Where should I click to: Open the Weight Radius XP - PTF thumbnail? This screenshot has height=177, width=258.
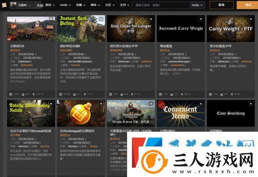pyautogui.click(x=131, y=114)
